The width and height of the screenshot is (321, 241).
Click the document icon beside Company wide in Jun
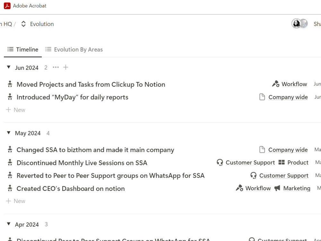(262, 97)
